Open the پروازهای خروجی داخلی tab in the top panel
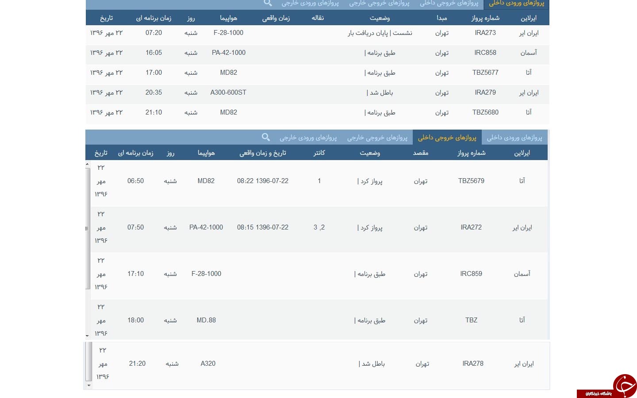Image resolution: width=637 pixels, height=398 pixels. pyautogui.click(x=449, y=4)
